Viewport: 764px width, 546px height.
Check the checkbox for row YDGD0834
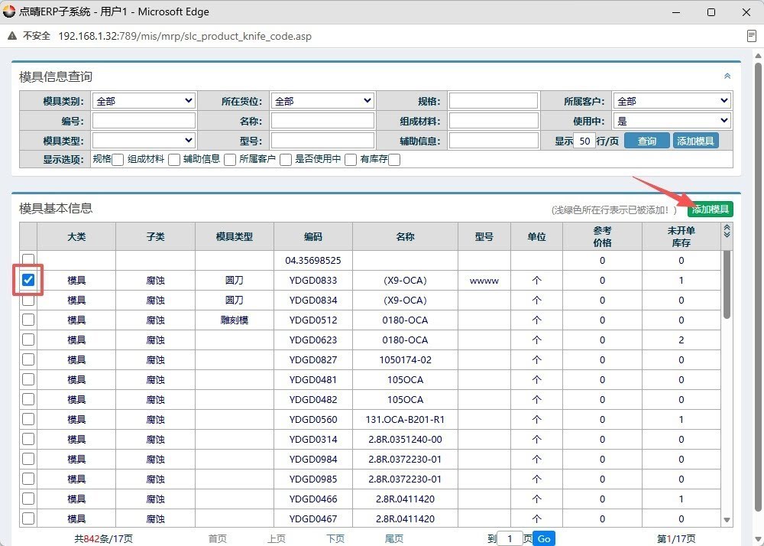(x=28, y=300)
